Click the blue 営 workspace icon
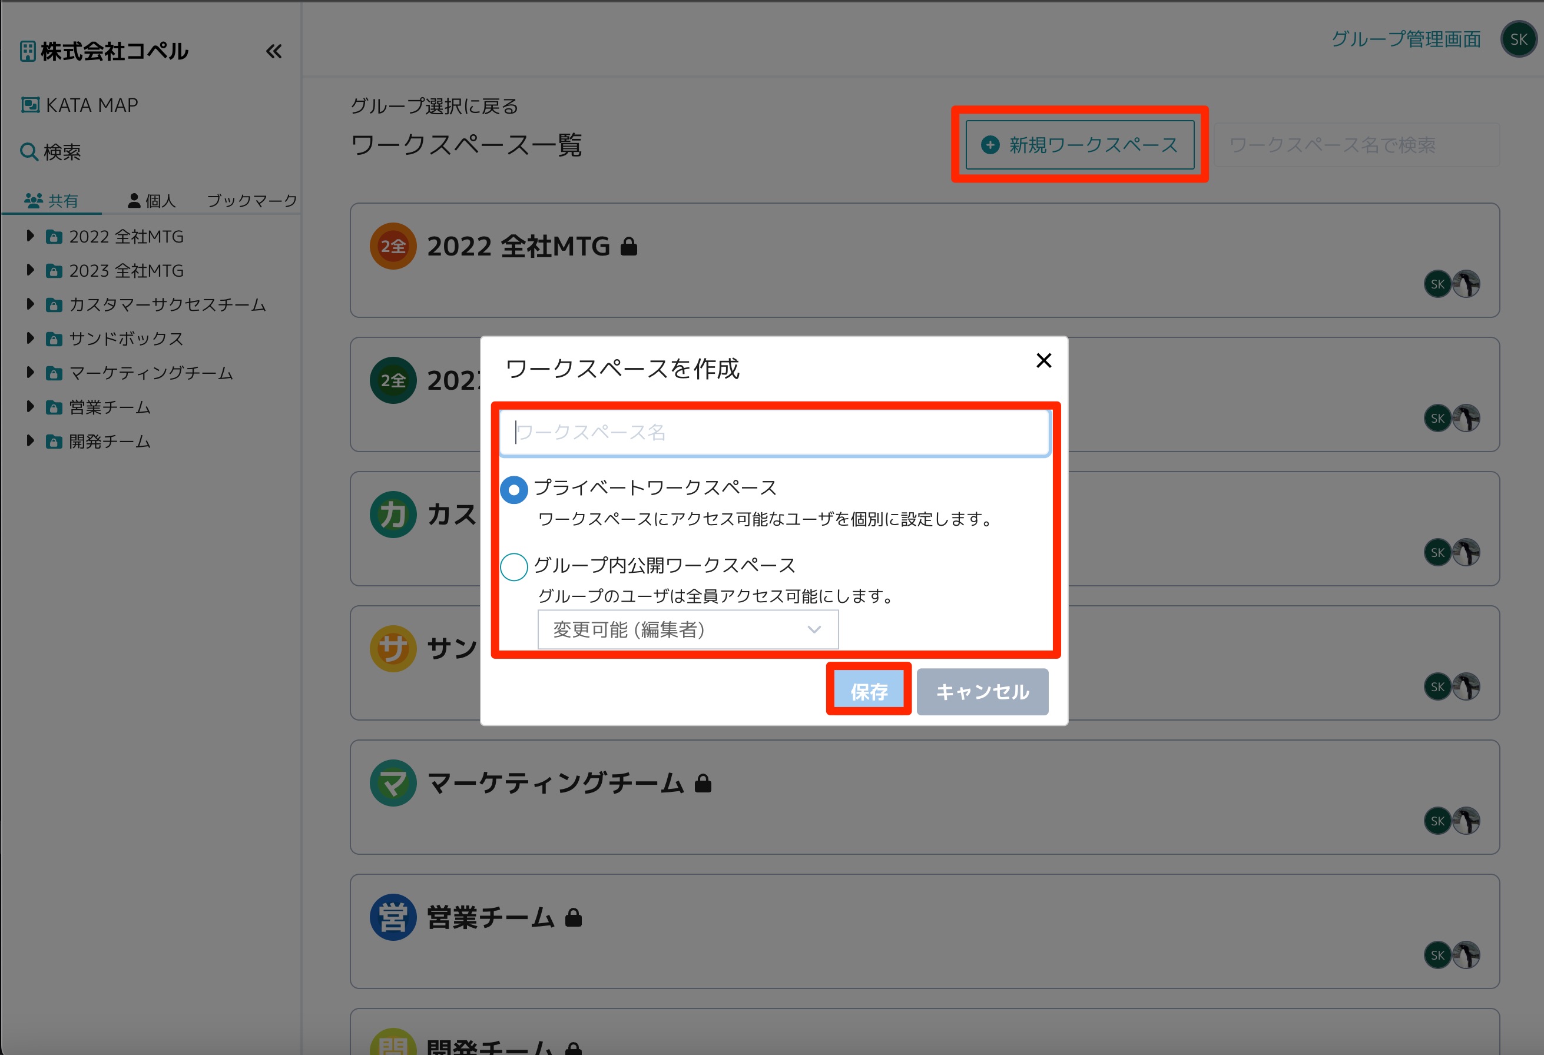The height and width of the screenshot is (1055, 1544). tap(393, 917)
